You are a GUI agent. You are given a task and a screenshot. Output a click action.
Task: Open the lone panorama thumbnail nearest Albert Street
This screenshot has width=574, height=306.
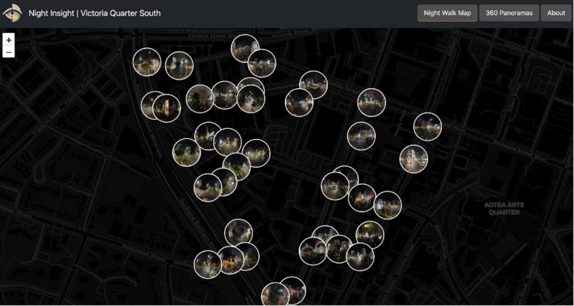click(x=428, y=127)
